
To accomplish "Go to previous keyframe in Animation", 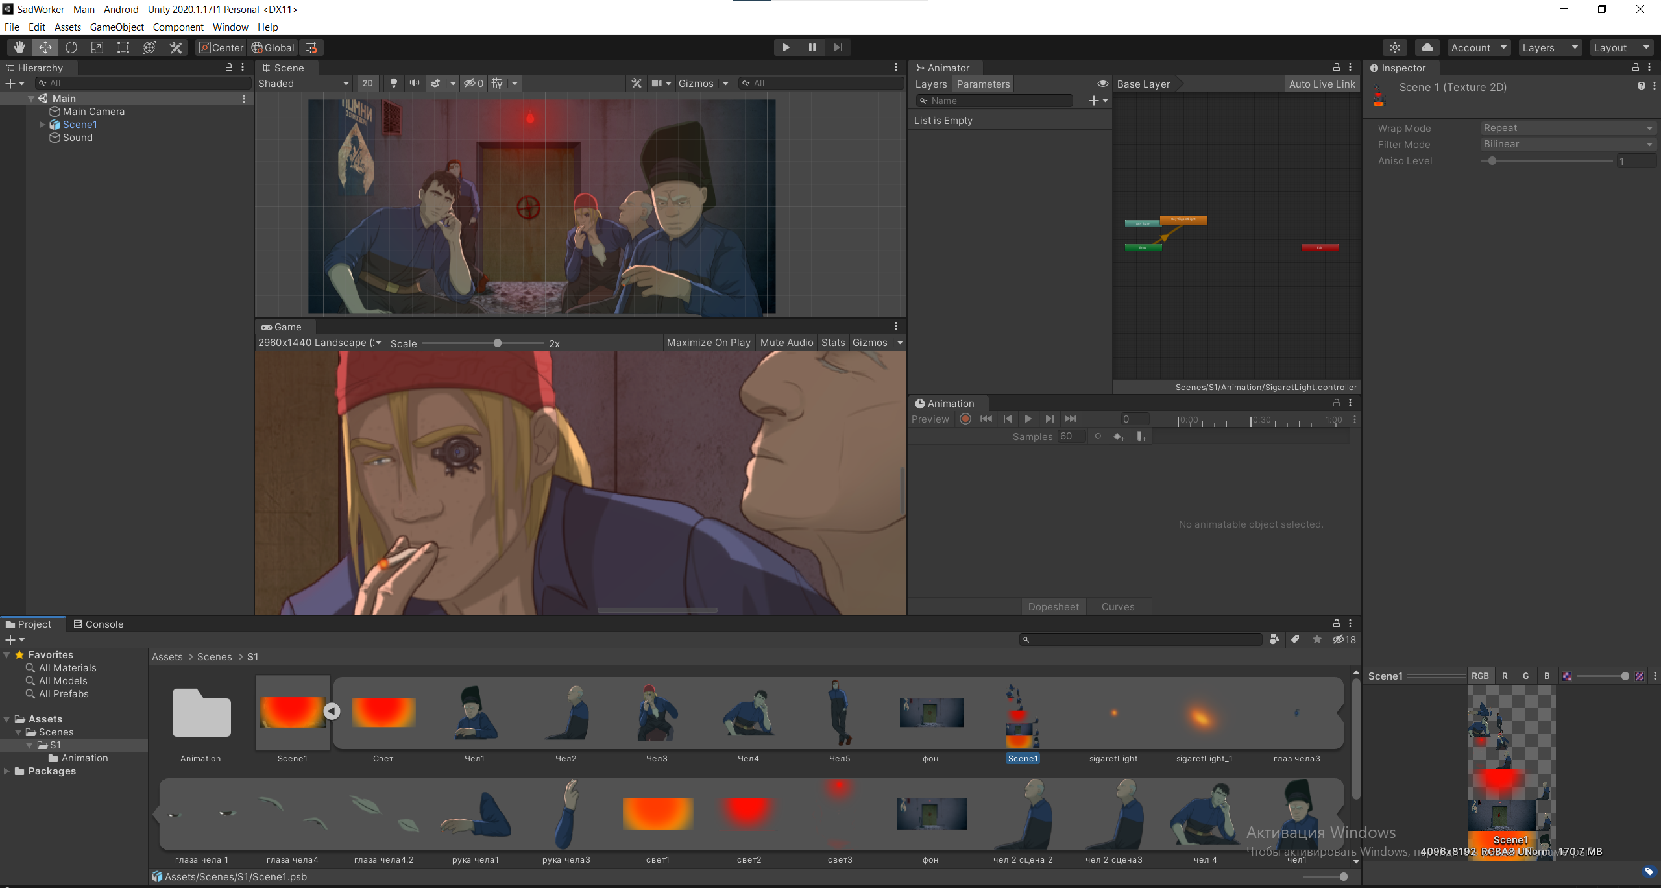I will (1008, 419).
